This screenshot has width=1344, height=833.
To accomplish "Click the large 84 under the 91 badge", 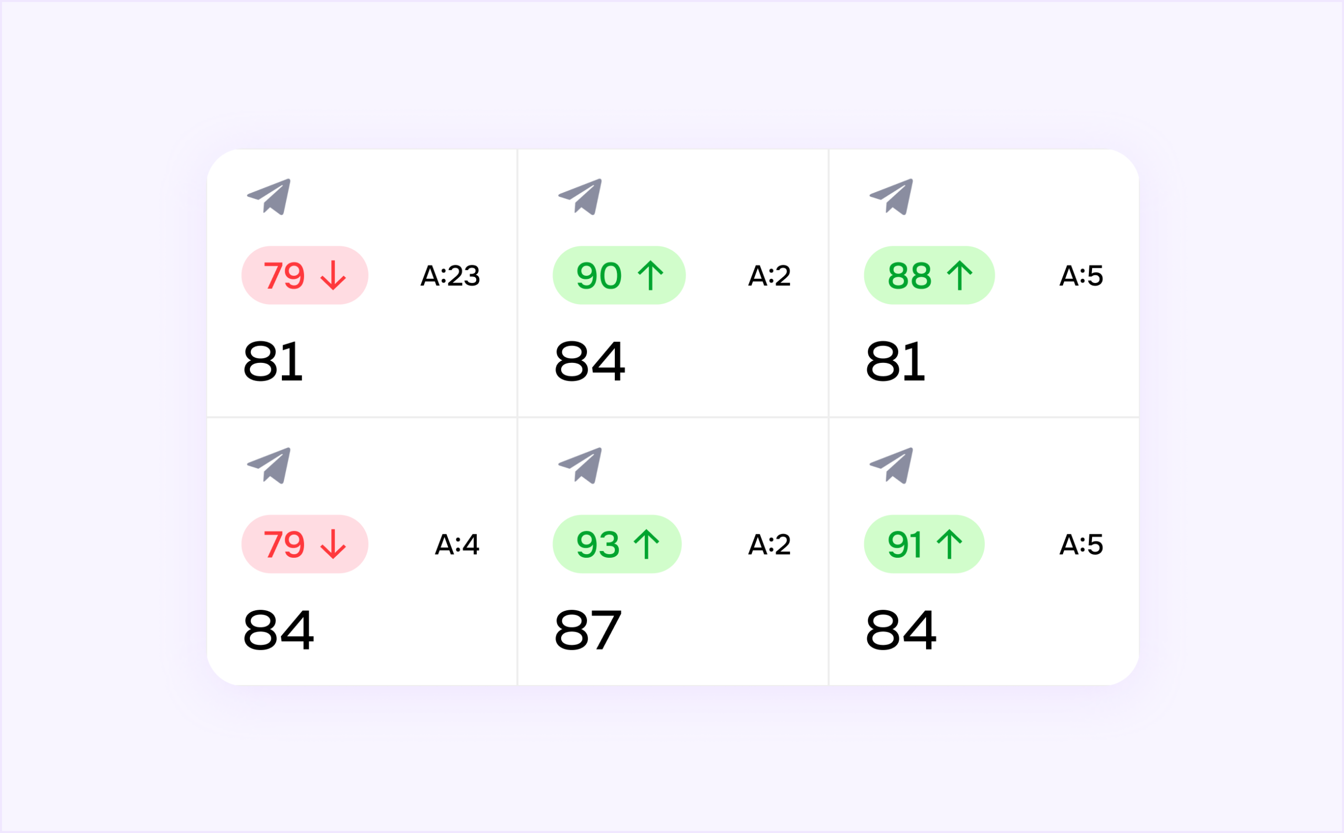I will tap(900, 630).
